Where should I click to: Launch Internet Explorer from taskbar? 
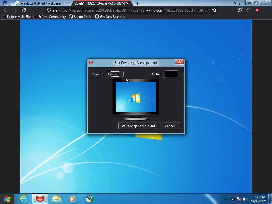(x=24, y=199)
